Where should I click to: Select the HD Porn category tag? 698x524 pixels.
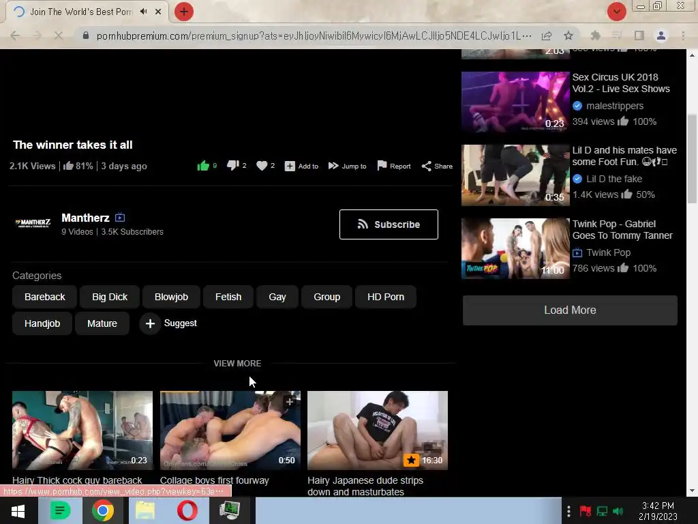click(x=386, y=297)
